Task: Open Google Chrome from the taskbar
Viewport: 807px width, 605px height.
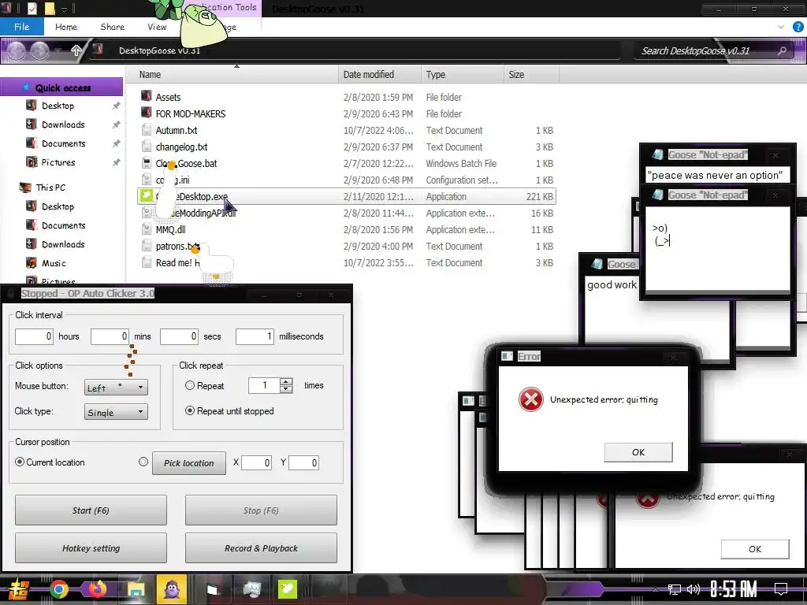Action: click(x=58, y=589)
